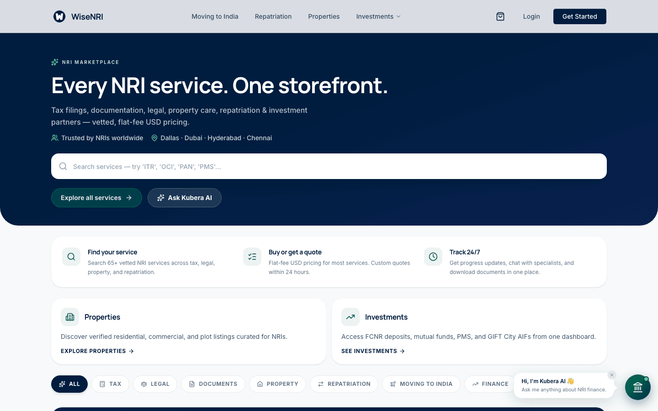The width and height of the screenshot is (658, 411).
Task: Click 'Every NRI service. One storefront.' headline
Action: pos(219,85)
